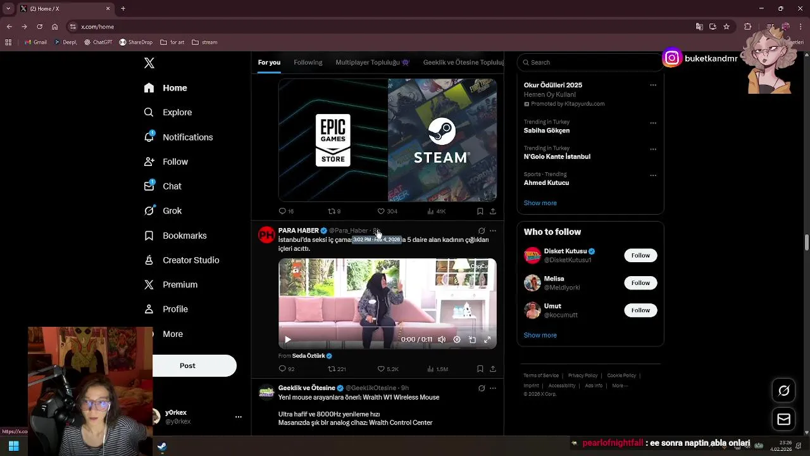The image size is (810, 456).
Task: Open Grok icon on PARA HABER post
Action: point(482,231)
